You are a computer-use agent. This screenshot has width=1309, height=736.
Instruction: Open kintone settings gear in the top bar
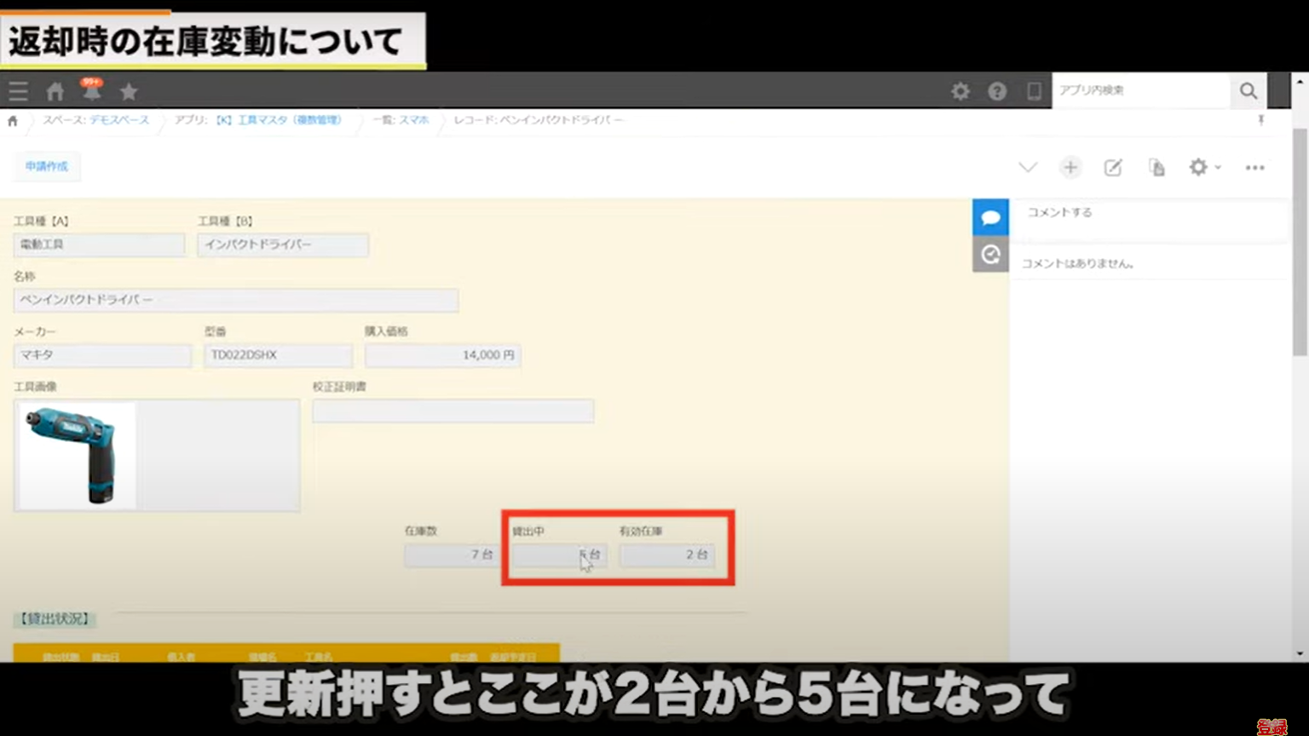coord(960,90)
